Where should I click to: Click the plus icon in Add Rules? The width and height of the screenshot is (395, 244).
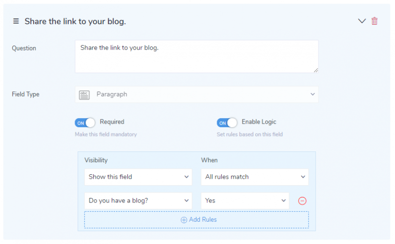point(184,220)
